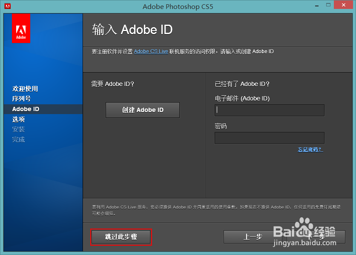356x255 pixels.
Task: Click inside the 密码 input field
Action: (x=269, y=138)
